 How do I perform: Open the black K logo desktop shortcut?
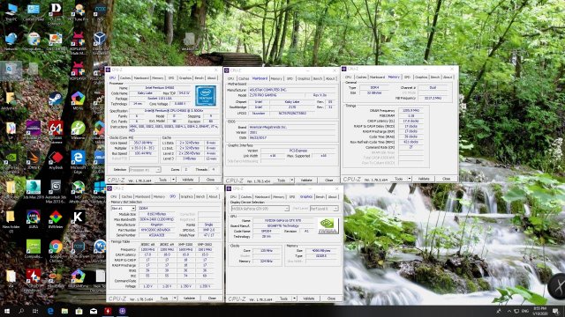click(78, 219)
